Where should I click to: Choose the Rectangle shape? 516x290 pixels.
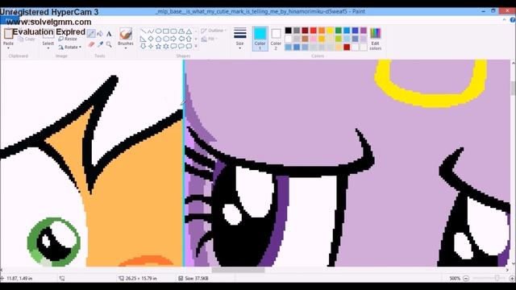pos(166,31)
